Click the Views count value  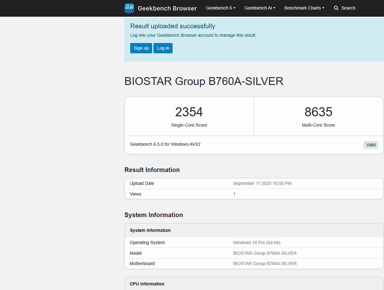click(234, 194)
